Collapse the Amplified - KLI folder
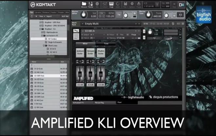216x136 pixels. [40, 29]
